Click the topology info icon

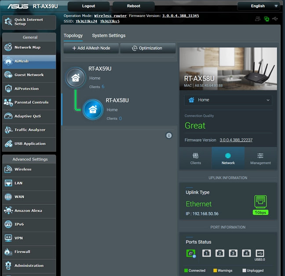pos(169,135)
